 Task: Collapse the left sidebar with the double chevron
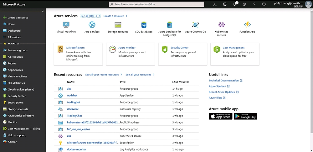pos(43,11)
